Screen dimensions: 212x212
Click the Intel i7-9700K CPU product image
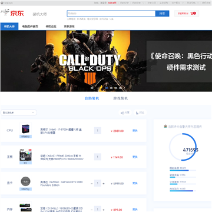pos(25,130)
